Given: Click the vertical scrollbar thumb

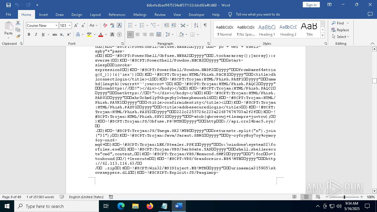Looking at the screenshot, I should [374, 81].
